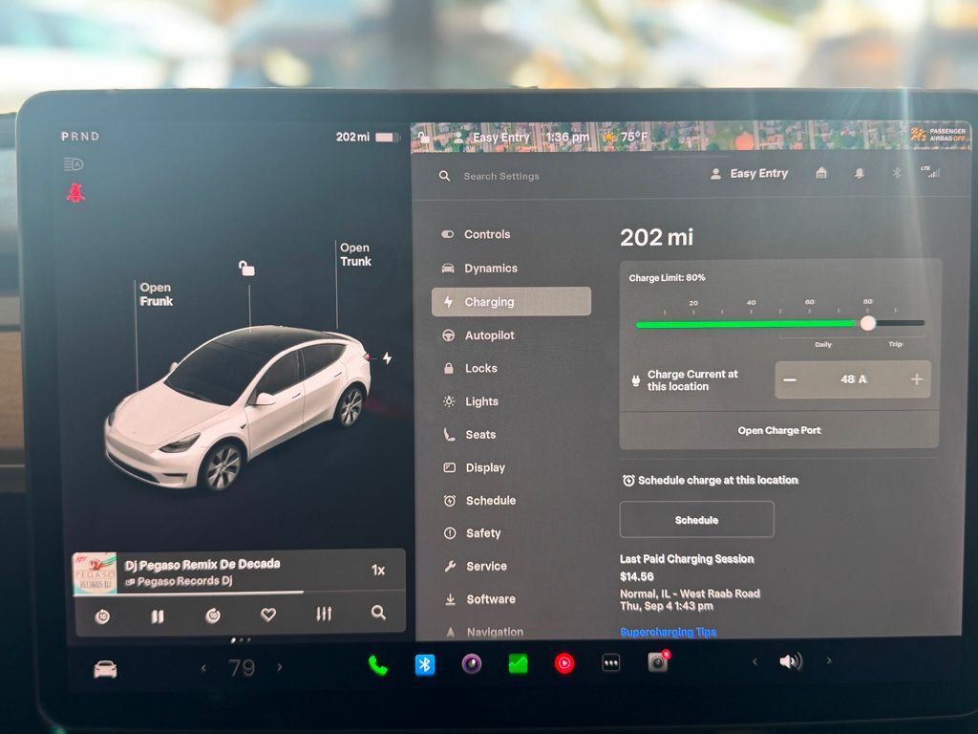Tap the 79 temperature climate control
978x734 pixels.
tap(242, 668)
